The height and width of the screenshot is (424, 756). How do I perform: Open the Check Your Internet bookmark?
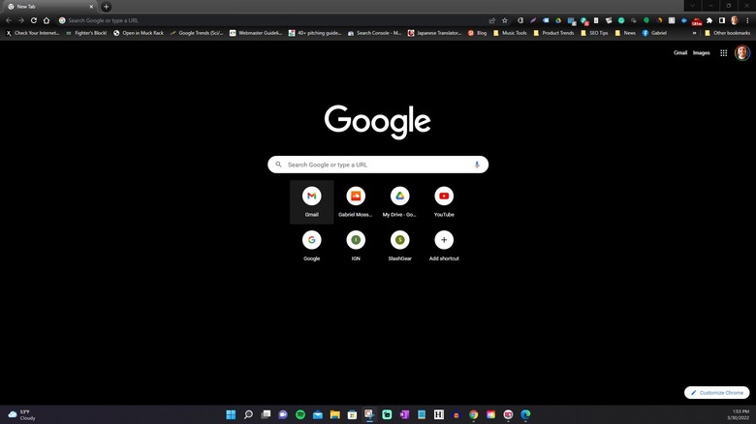point(32,33)
